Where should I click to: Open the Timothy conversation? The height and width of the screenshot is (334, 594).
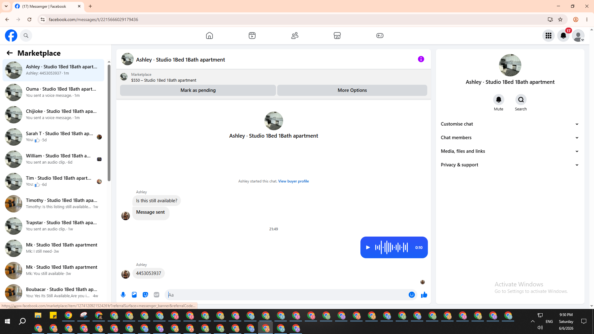pyautogui.click(x=53, y=203)
